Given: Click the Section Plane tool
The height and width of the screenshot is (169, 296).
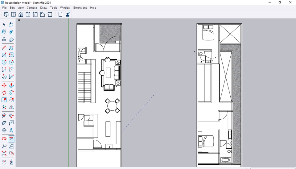Looking at the screenshot, I should tap(4, 130).
